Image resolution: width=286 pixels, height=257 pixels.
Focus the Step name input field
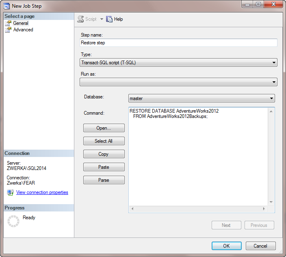[x=178, y=43]
